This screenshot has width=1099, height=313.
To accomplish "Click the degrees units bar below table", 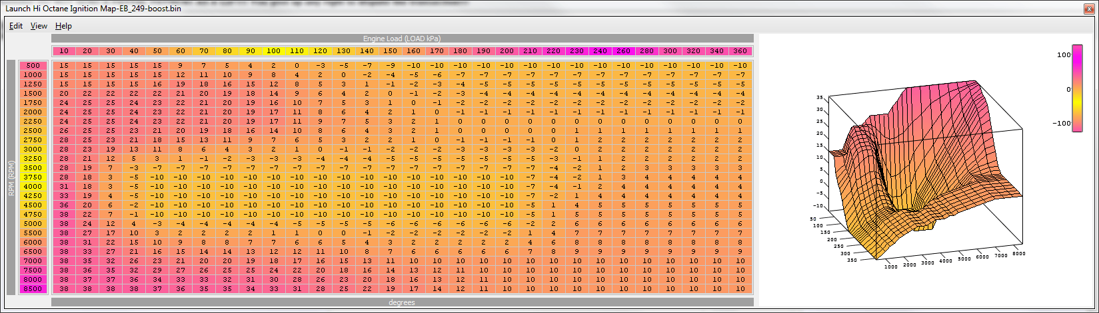I will tap(402, 302).
